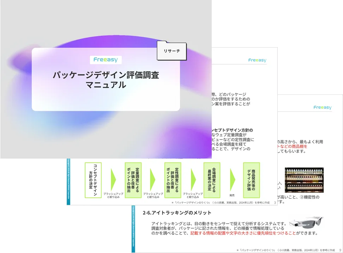Select the コンセプトデザイン方針の決定 flow box

[93, 180]
